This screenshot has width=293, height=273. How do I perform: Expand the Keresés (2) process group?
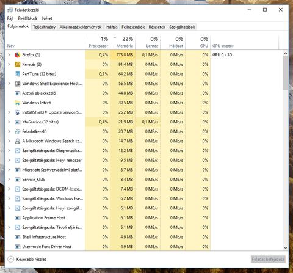(9, 64)
